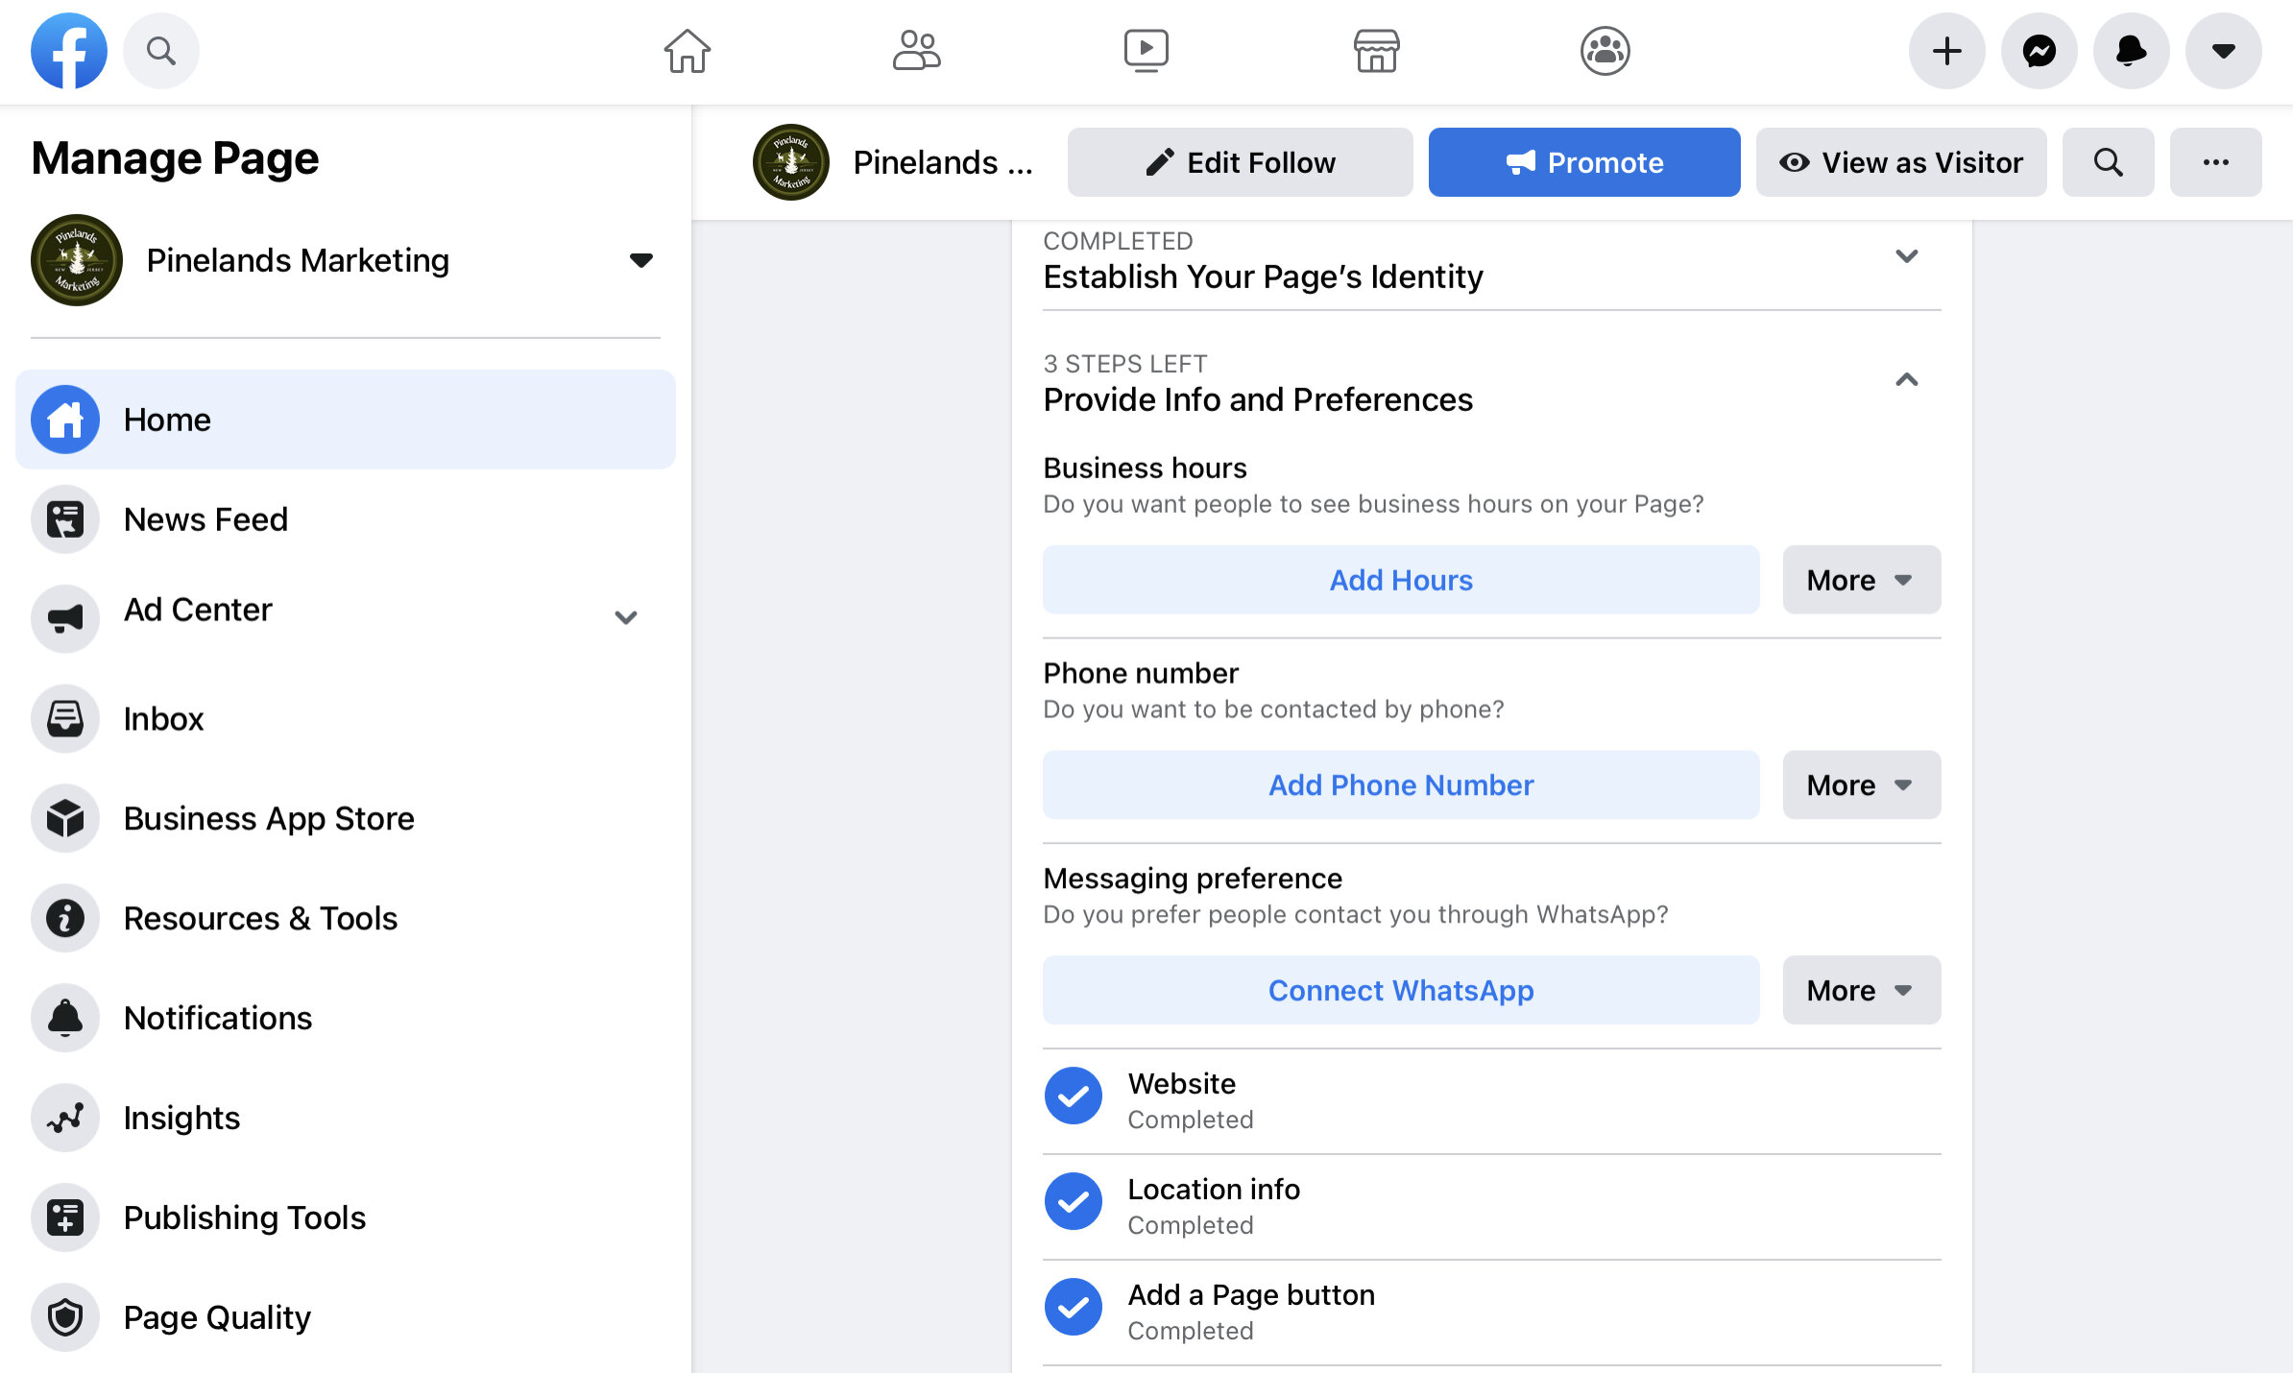This screenshot has width=2293, height=1373.
Task: Open the search magnifier in top bar
Action: [161, 51]
